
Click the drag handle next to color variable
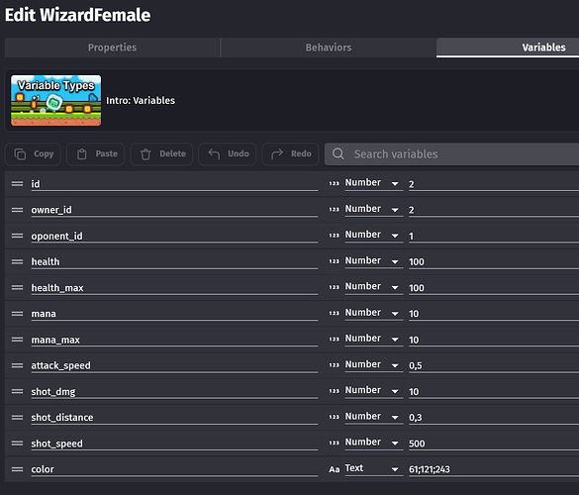click(x=17, y=469)
